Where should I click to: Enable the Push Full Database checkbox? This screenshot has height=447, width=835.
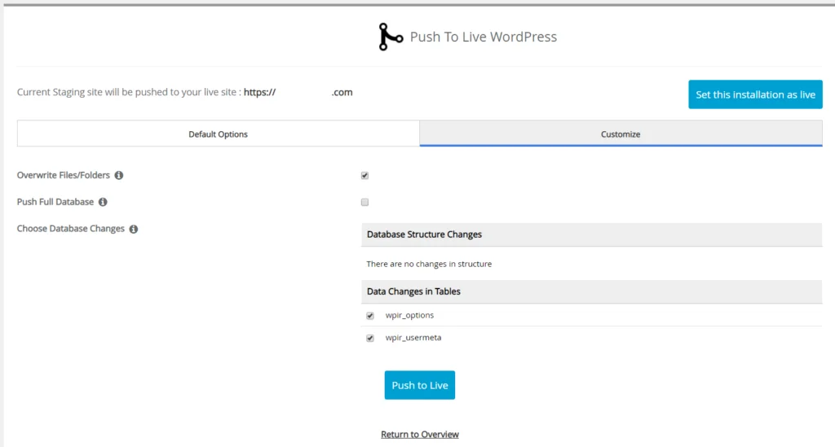point(364,202)
